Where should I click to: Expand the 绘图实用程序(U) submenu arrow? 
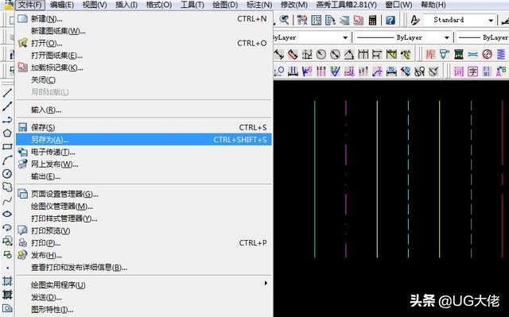266,283
